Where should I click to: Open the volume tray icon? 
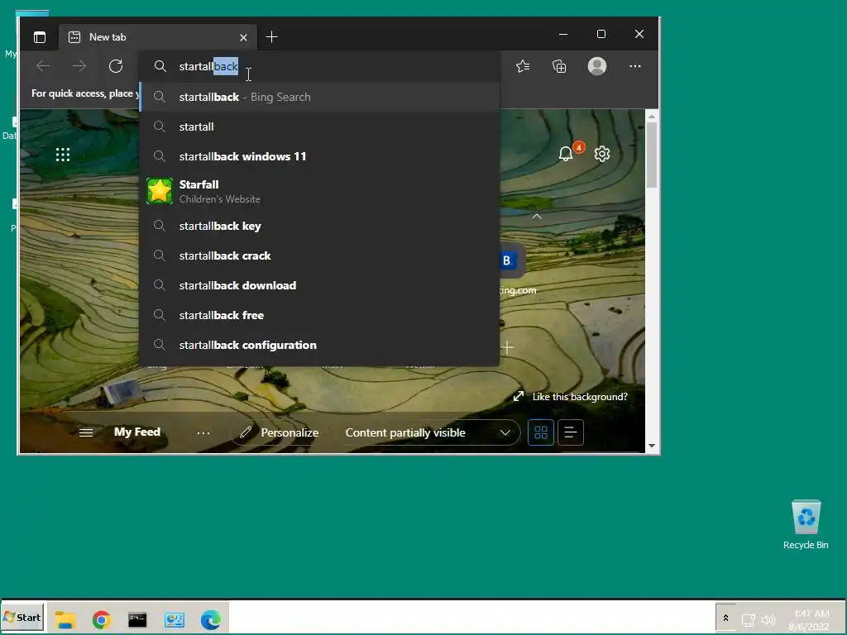768,620
